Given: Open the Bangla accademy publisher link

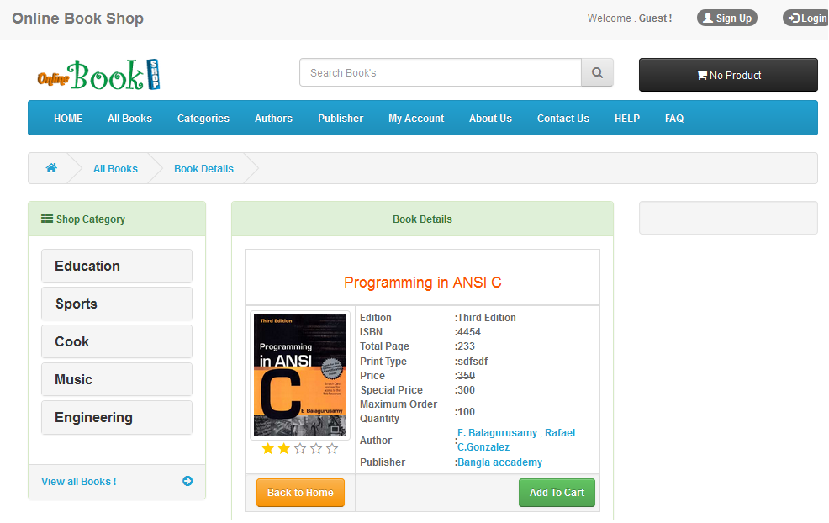Looking at the screenshot, I should tap(499, 462).
